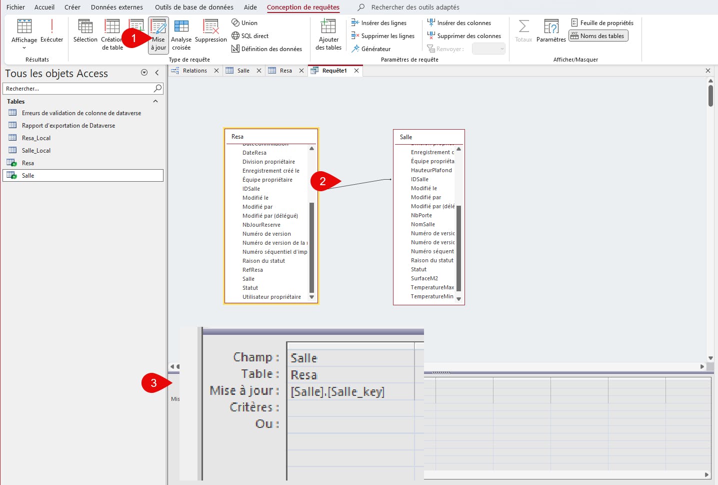
Task: Click Insérer des colonnes
Action: coord(459,23)
